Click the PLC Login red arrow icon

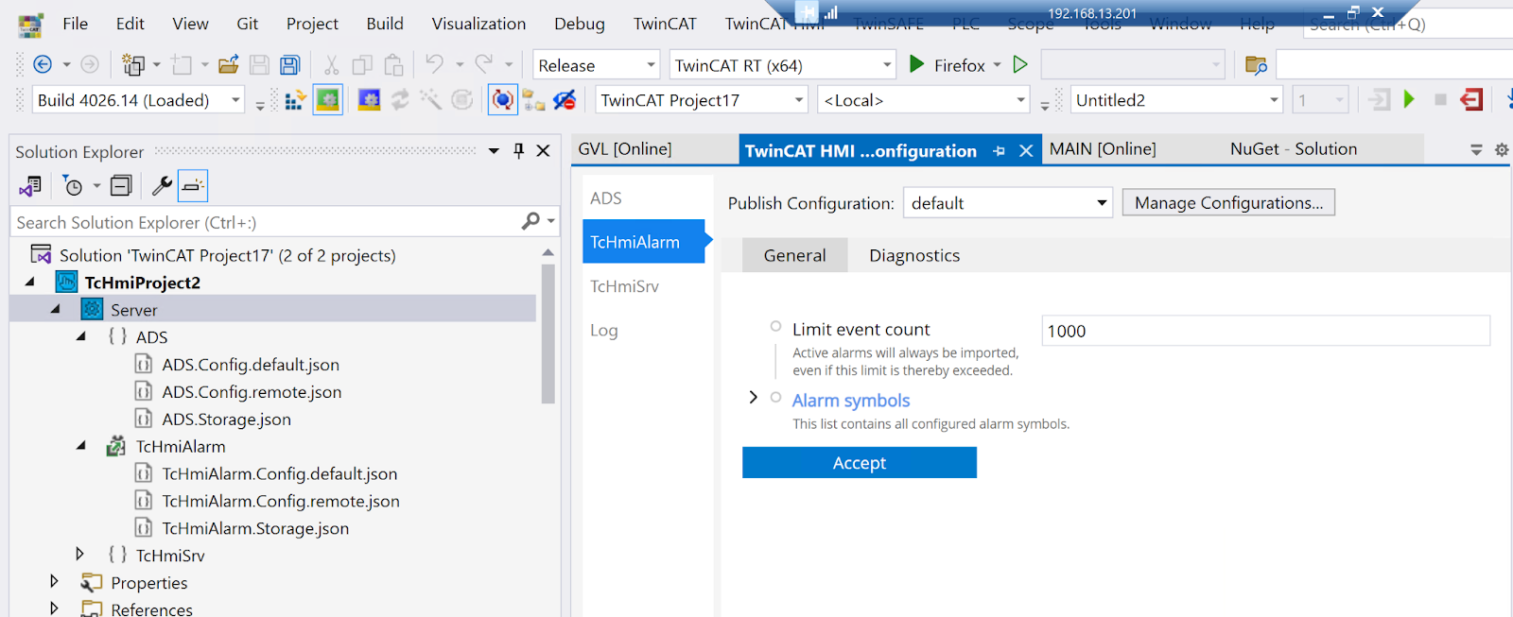(x=1470, y=99)
